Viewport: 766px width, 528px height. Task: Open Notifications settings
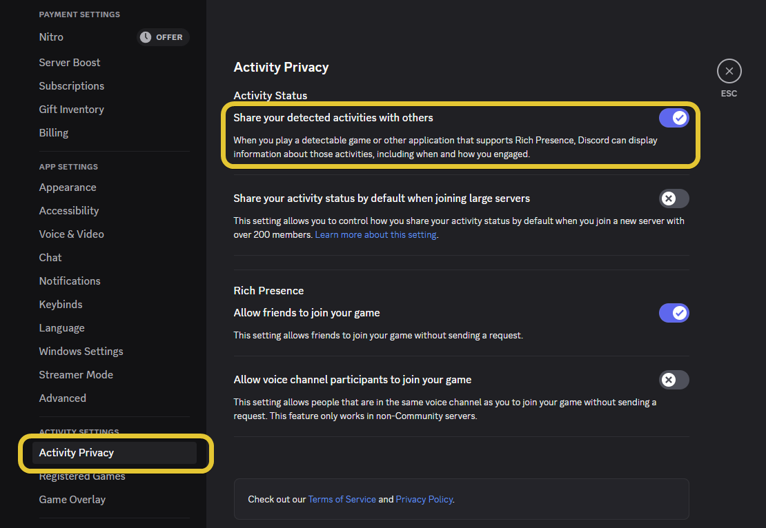(x=70, y=281)
